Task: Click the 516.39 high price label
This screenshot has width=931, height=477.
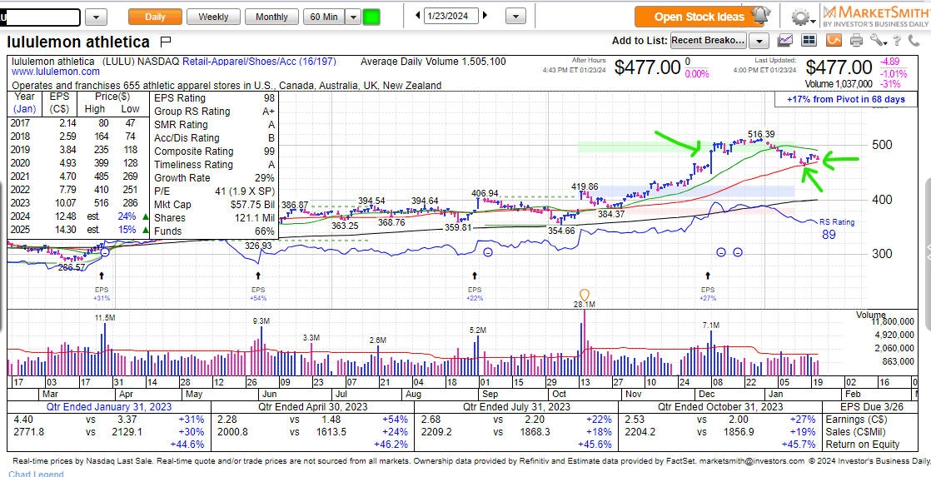Action: tap(763, 134)
